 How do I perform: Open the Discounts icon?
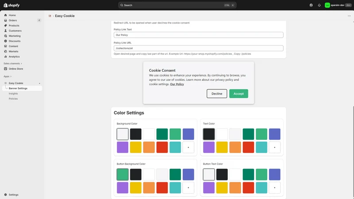click(x=5, y=41)
